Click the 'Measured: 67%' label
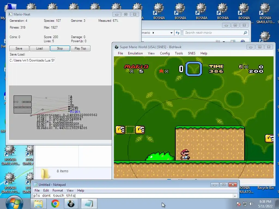 click(108, 21)
